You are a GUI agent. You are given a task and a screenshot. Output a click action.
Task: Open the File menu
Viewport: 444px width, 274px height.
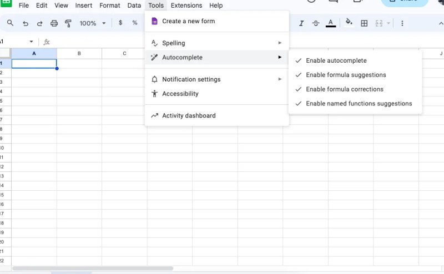click(24, 6)
